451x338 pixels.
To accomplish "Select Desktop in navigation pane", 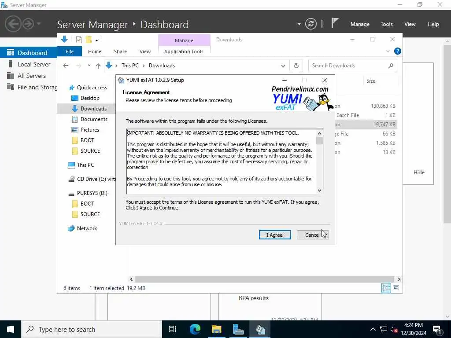I will [x=90, y=98].
